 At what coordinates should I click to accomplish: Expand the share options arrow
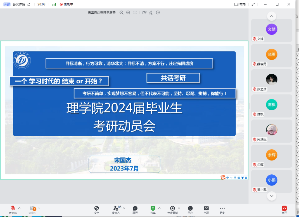tap(159, 208)
